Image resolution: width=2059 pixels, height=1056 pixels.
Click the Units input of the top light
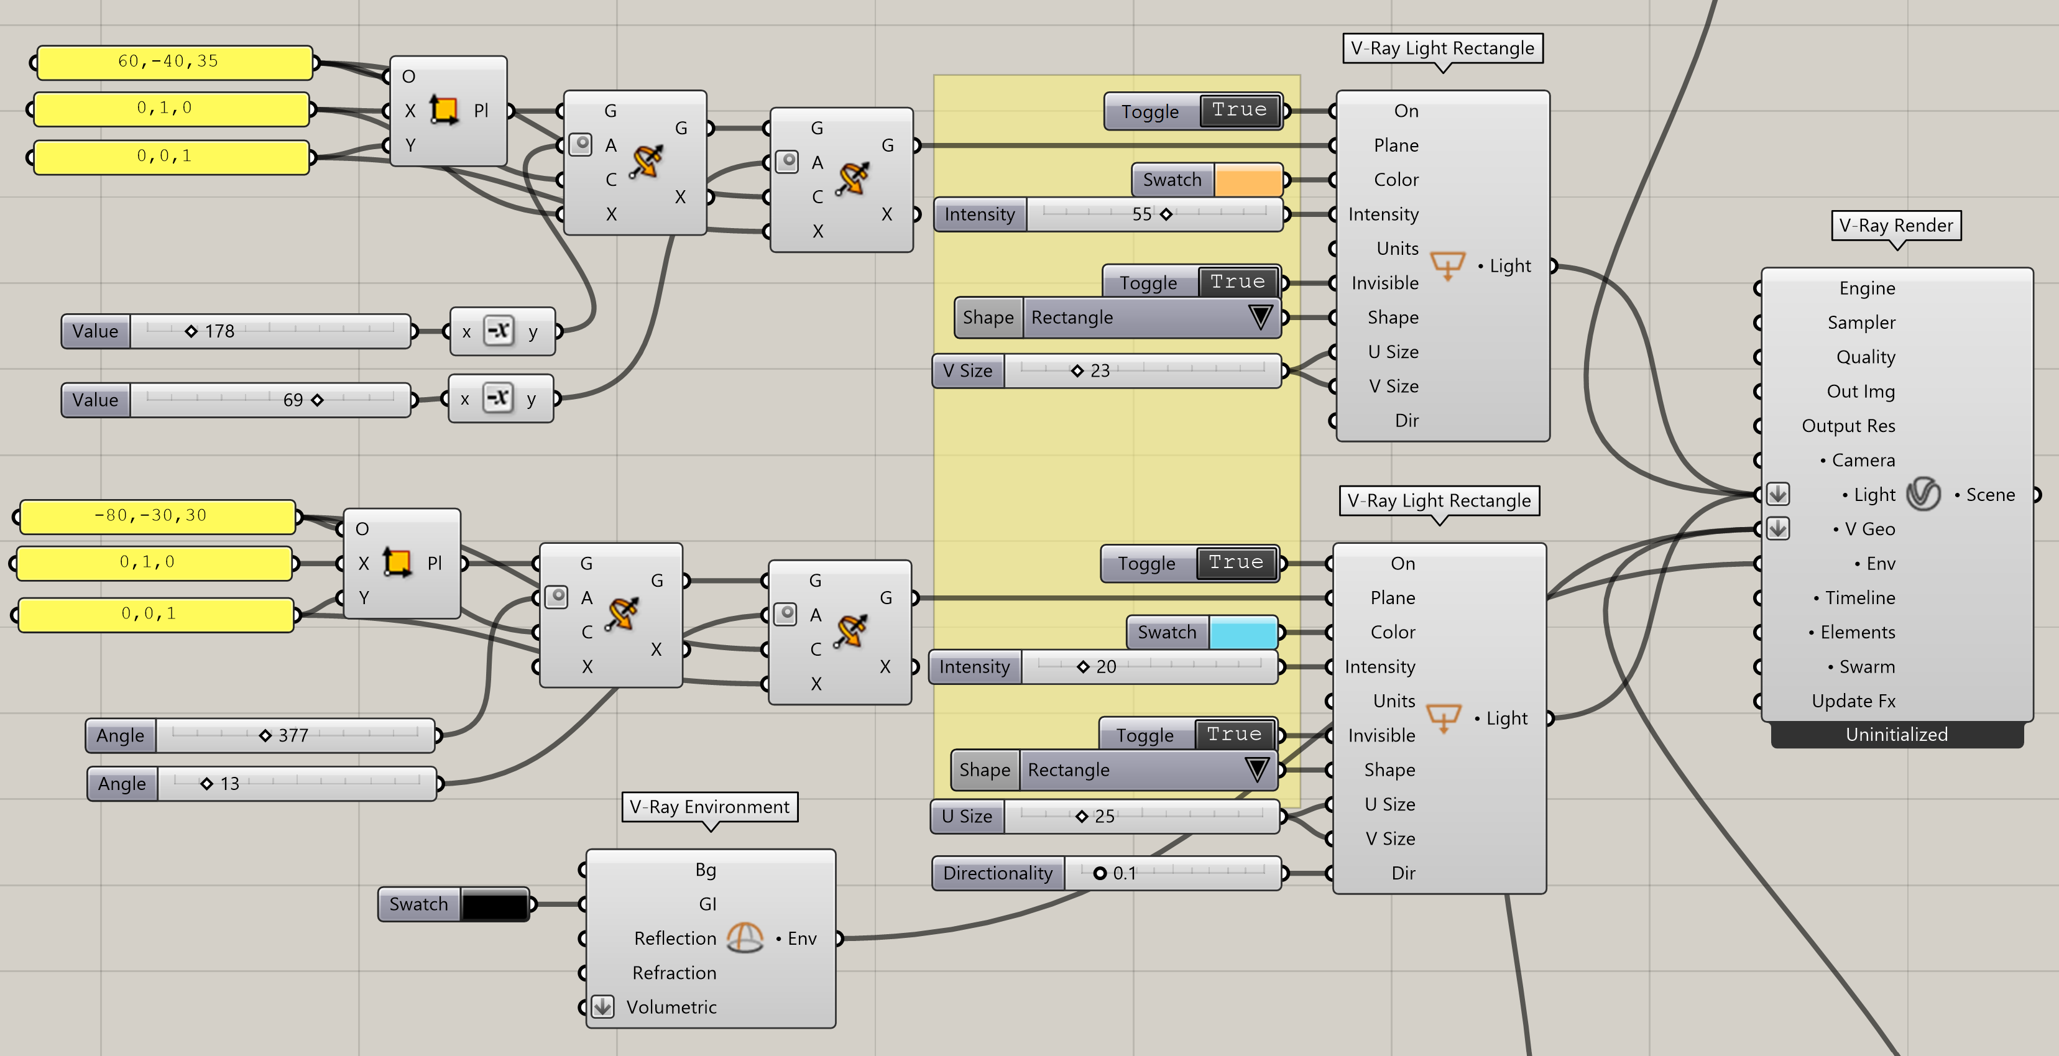[x=1397, y=248]
